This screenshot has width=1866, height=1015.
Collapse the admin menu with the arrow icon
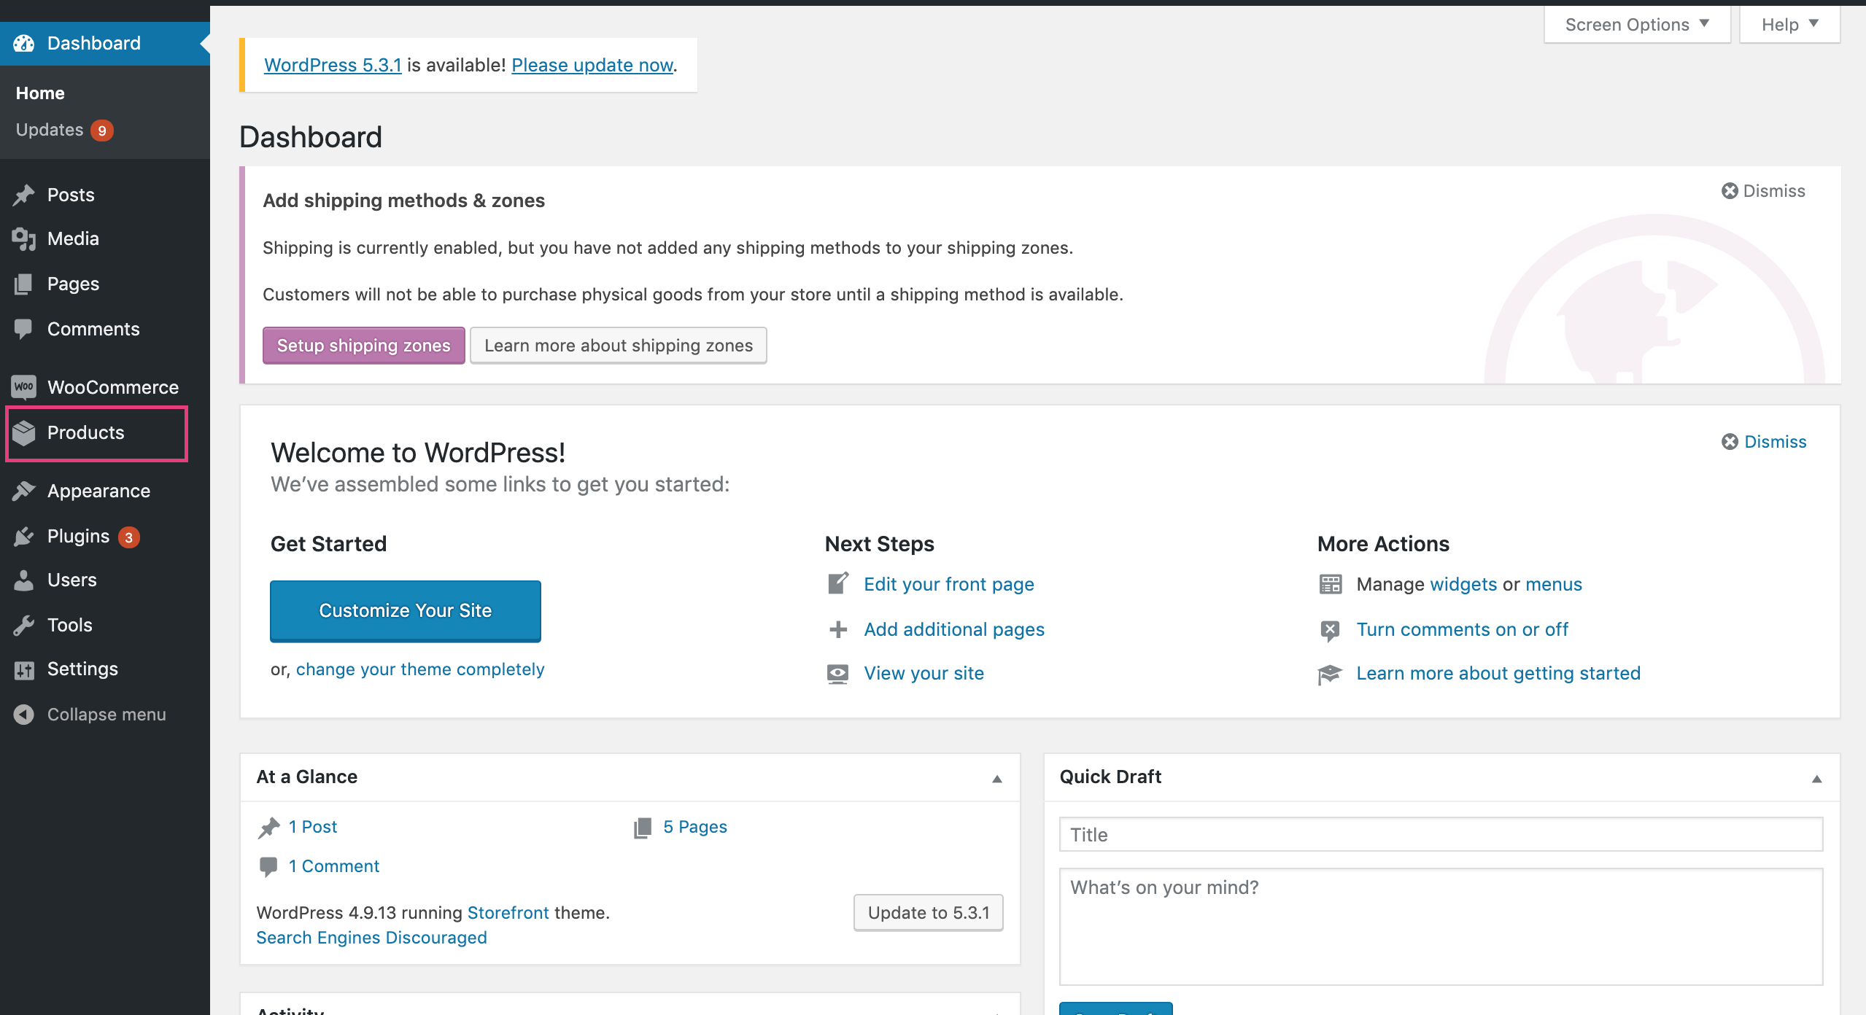24,714
